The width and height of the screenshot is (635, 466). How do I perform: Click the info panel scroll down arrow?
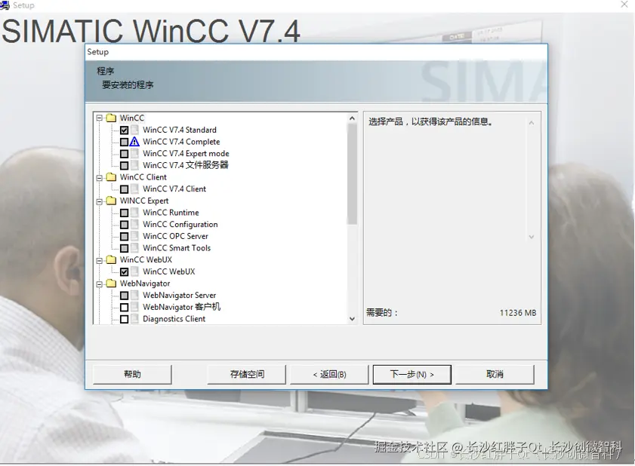coord(532,237)
